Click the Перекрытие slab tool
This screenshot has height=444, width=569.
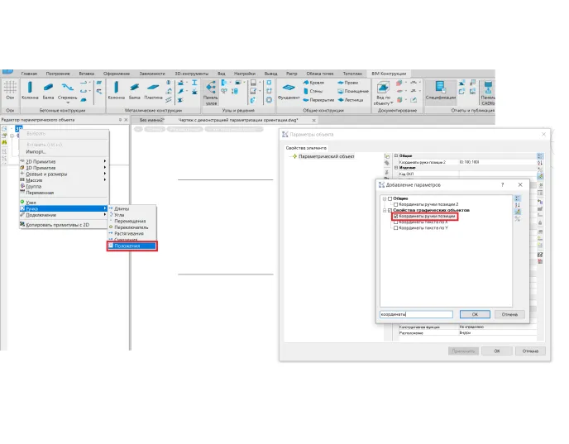coord(318,100)
